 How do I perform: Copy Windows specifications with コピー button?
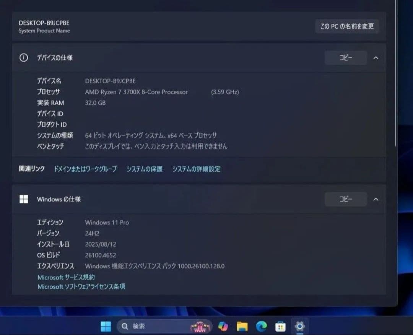[346, 199]
